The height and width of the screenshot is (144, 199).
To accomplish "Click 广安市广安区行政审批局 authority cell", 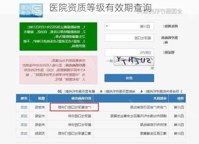I will (x=148, y=107).
